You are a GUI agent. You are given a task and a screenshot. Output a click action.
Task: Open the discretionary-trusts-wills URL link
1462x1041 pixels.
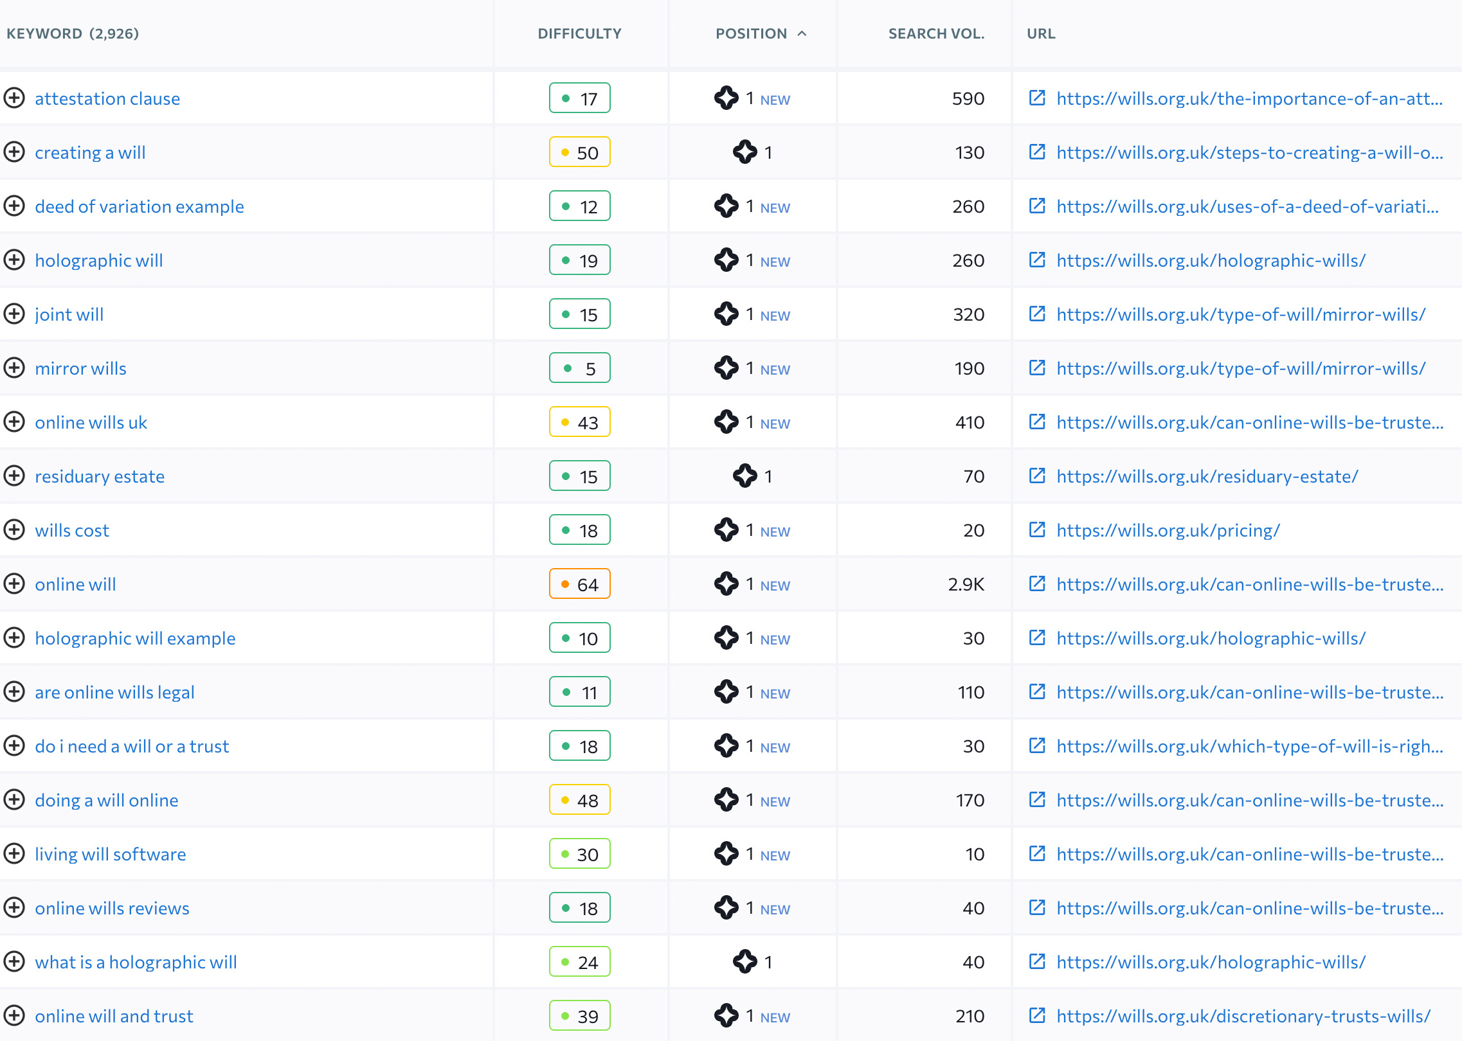[1243, 1016]
